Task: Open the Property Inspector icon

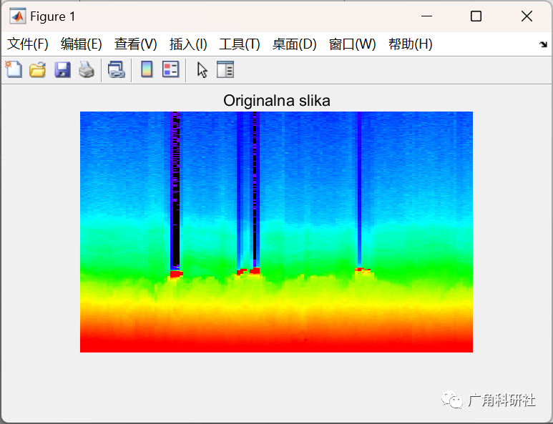Action: coord(225,69)
